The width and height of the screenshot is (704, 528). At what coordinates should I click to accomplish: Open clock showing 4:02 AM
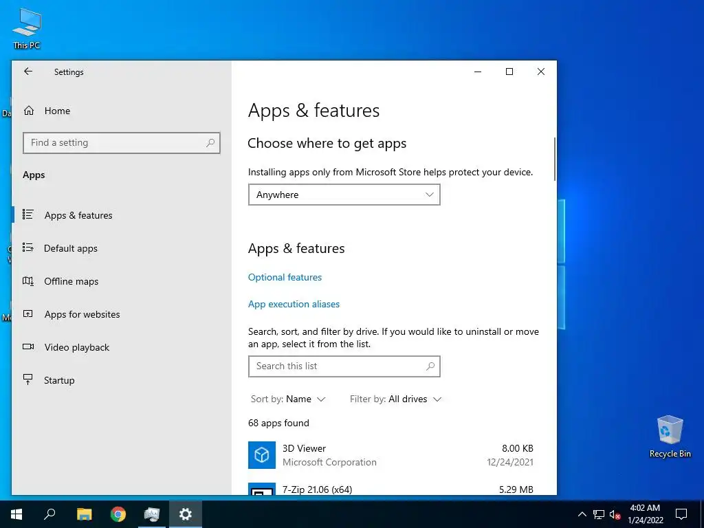point(645,514)
